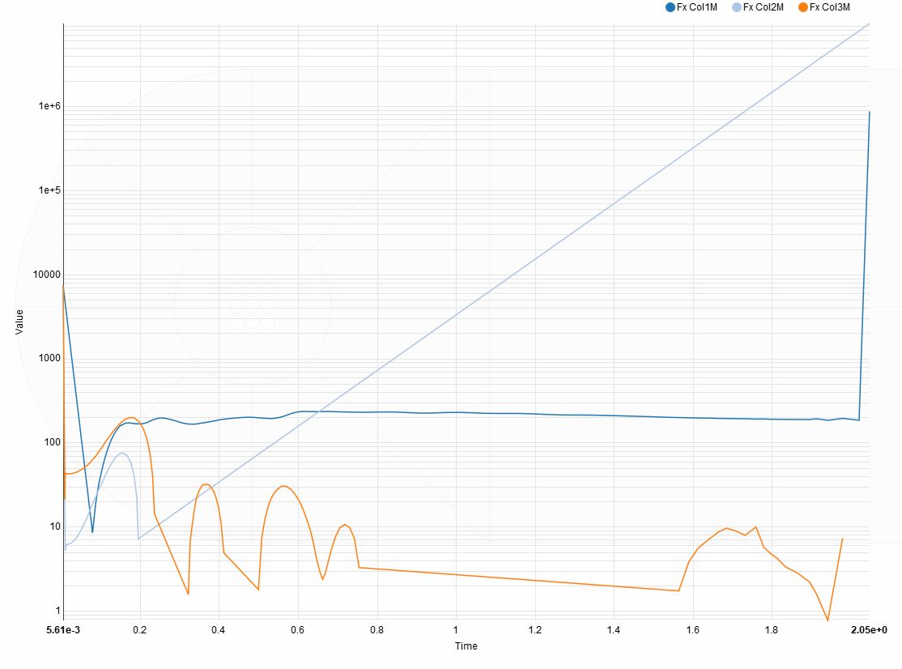Click the 0.8 x-axis tick label
The height and width of the screenshot is (669, 902).
point(377,630)
